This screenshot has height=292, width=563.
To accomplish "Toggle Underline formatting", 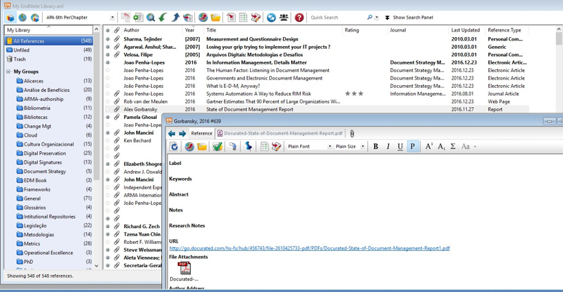I will click(x=400, y=146).
